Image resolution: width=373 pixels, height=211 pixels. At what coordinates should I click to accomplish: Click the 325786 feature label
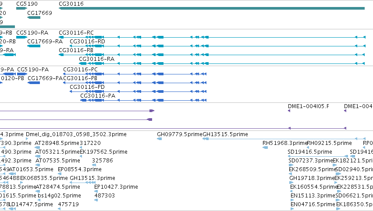(103, 161)
